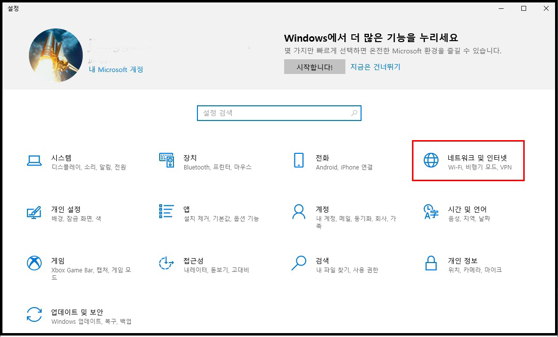
Task: Click the magnifier in the search box
Action: (354, 113)
